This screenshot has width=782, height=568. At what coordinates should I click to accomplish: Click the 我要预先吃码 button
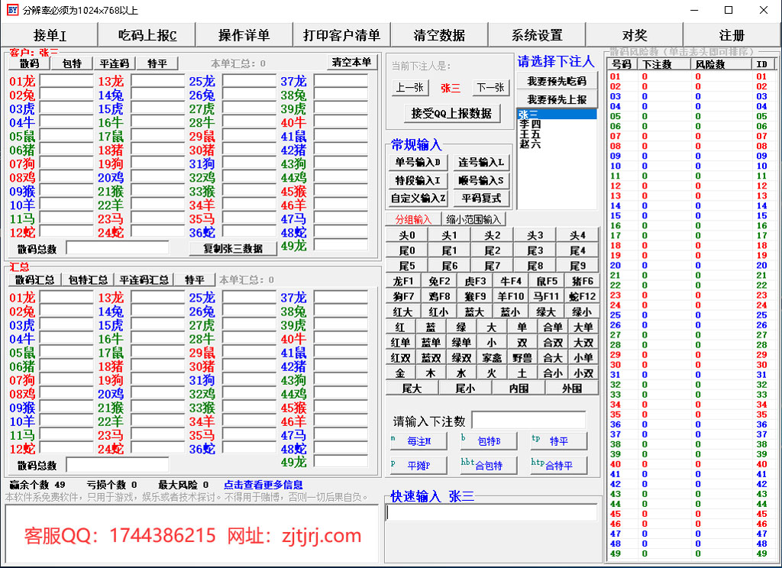(557, 81)
